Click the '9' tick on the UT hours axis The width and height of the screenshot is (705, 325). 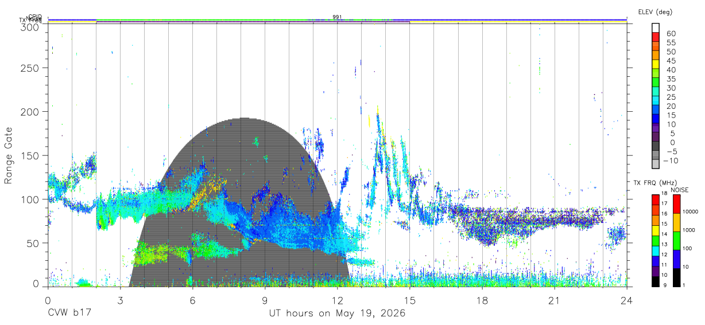(x=265, y=301)
